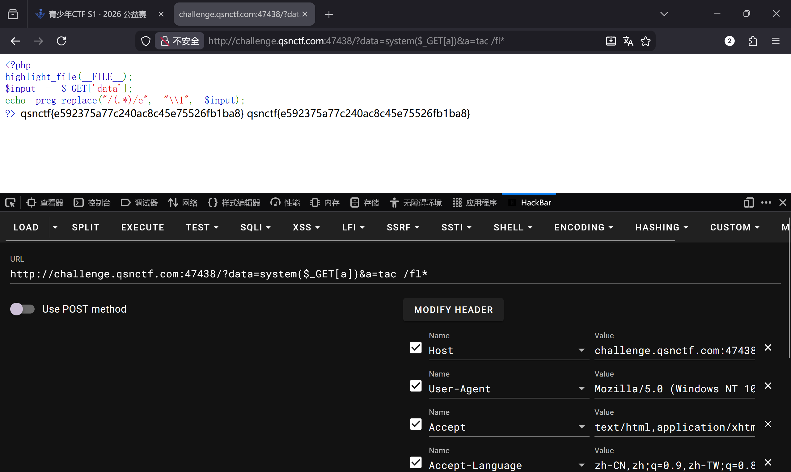The width and height of the screenshot is (791, 472).
Task: Switch to the 青少年CTF browser tab
Action: pos(97,14)
